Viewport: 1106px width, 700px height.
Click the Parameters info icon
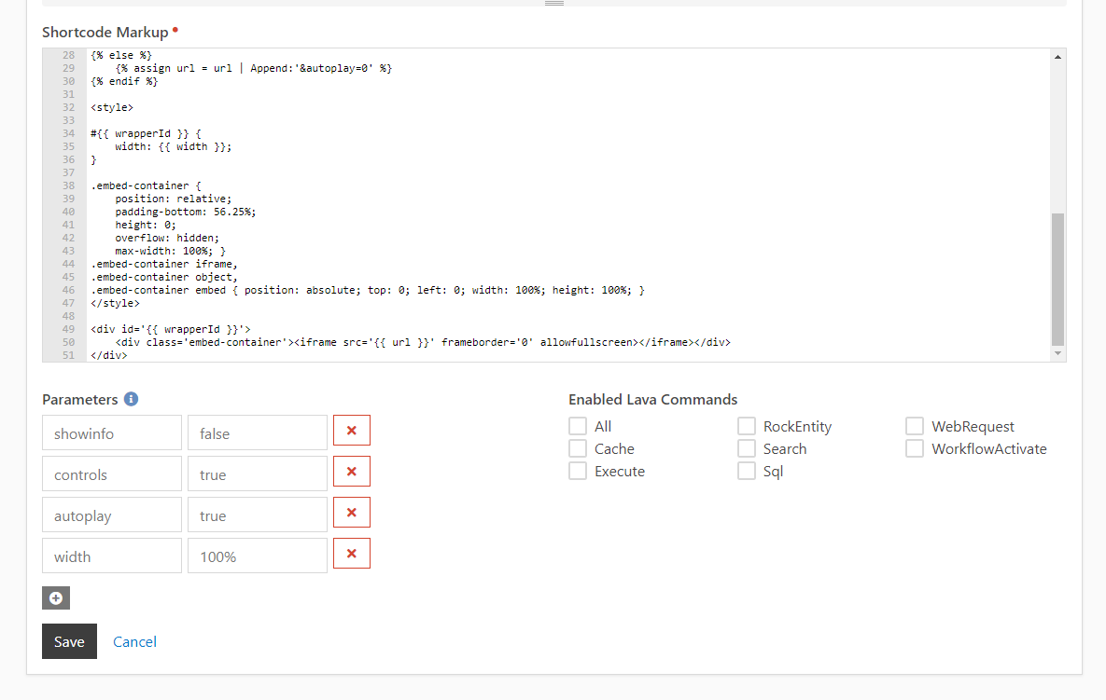(132, 399)
